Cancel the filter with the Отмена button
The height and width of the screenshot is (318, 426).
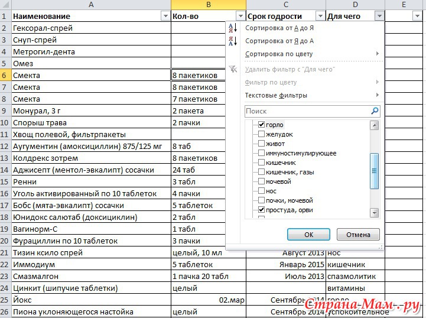coord(358,234)
